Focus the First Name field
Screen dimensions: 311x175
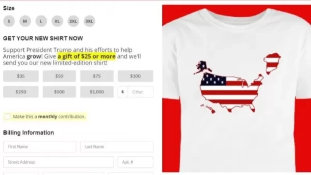(39, 147)
